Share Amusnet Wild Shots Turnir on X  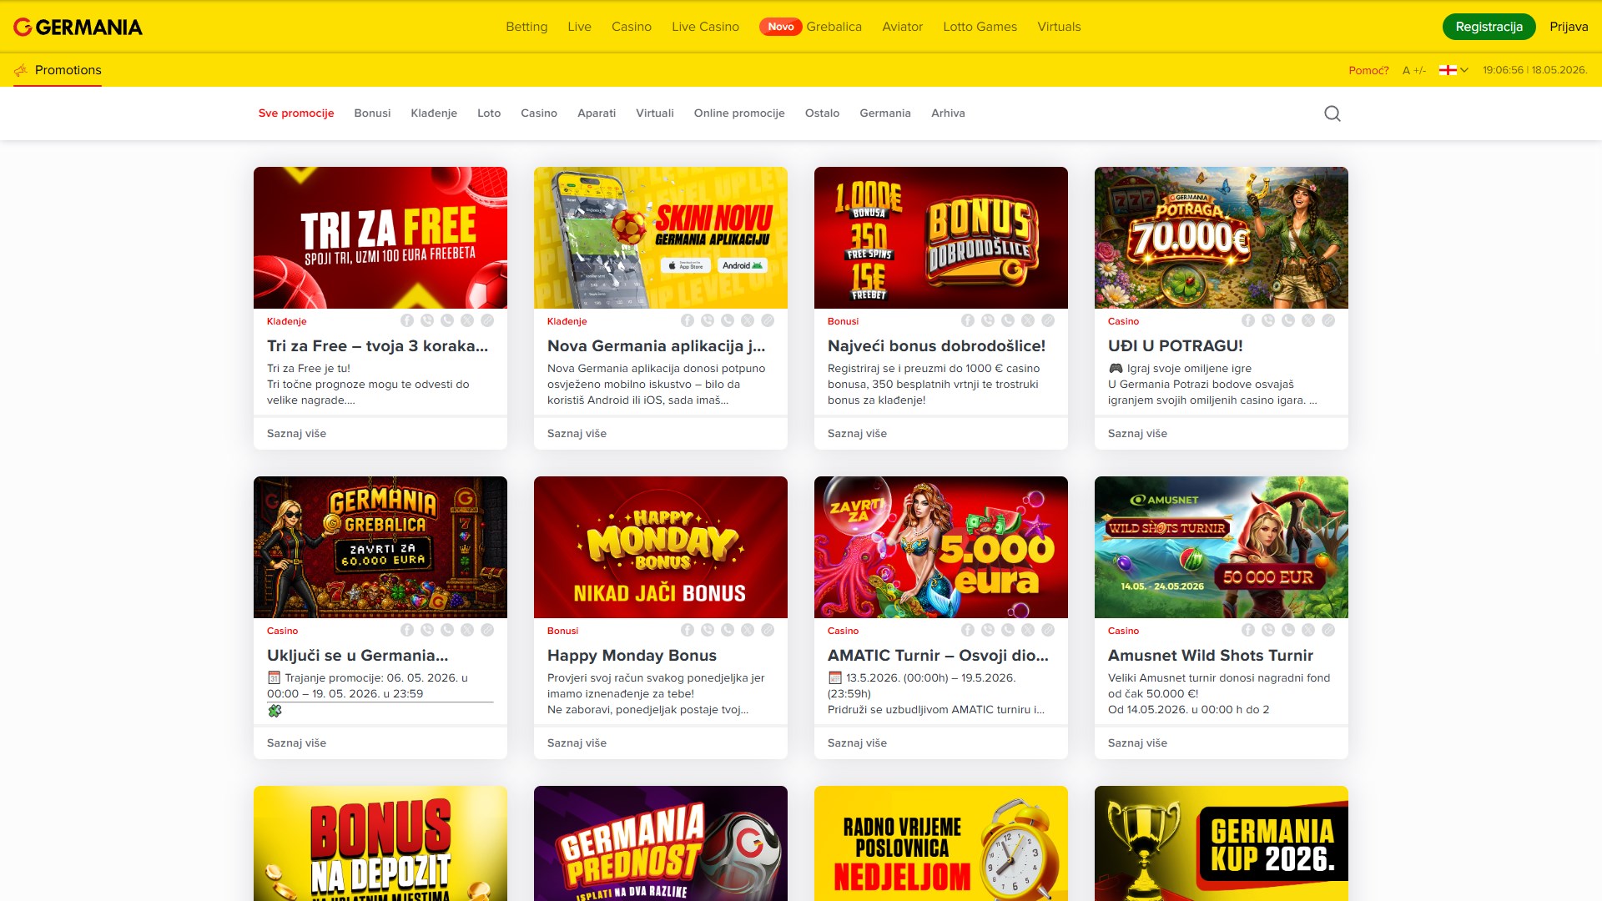[1308, 630]
